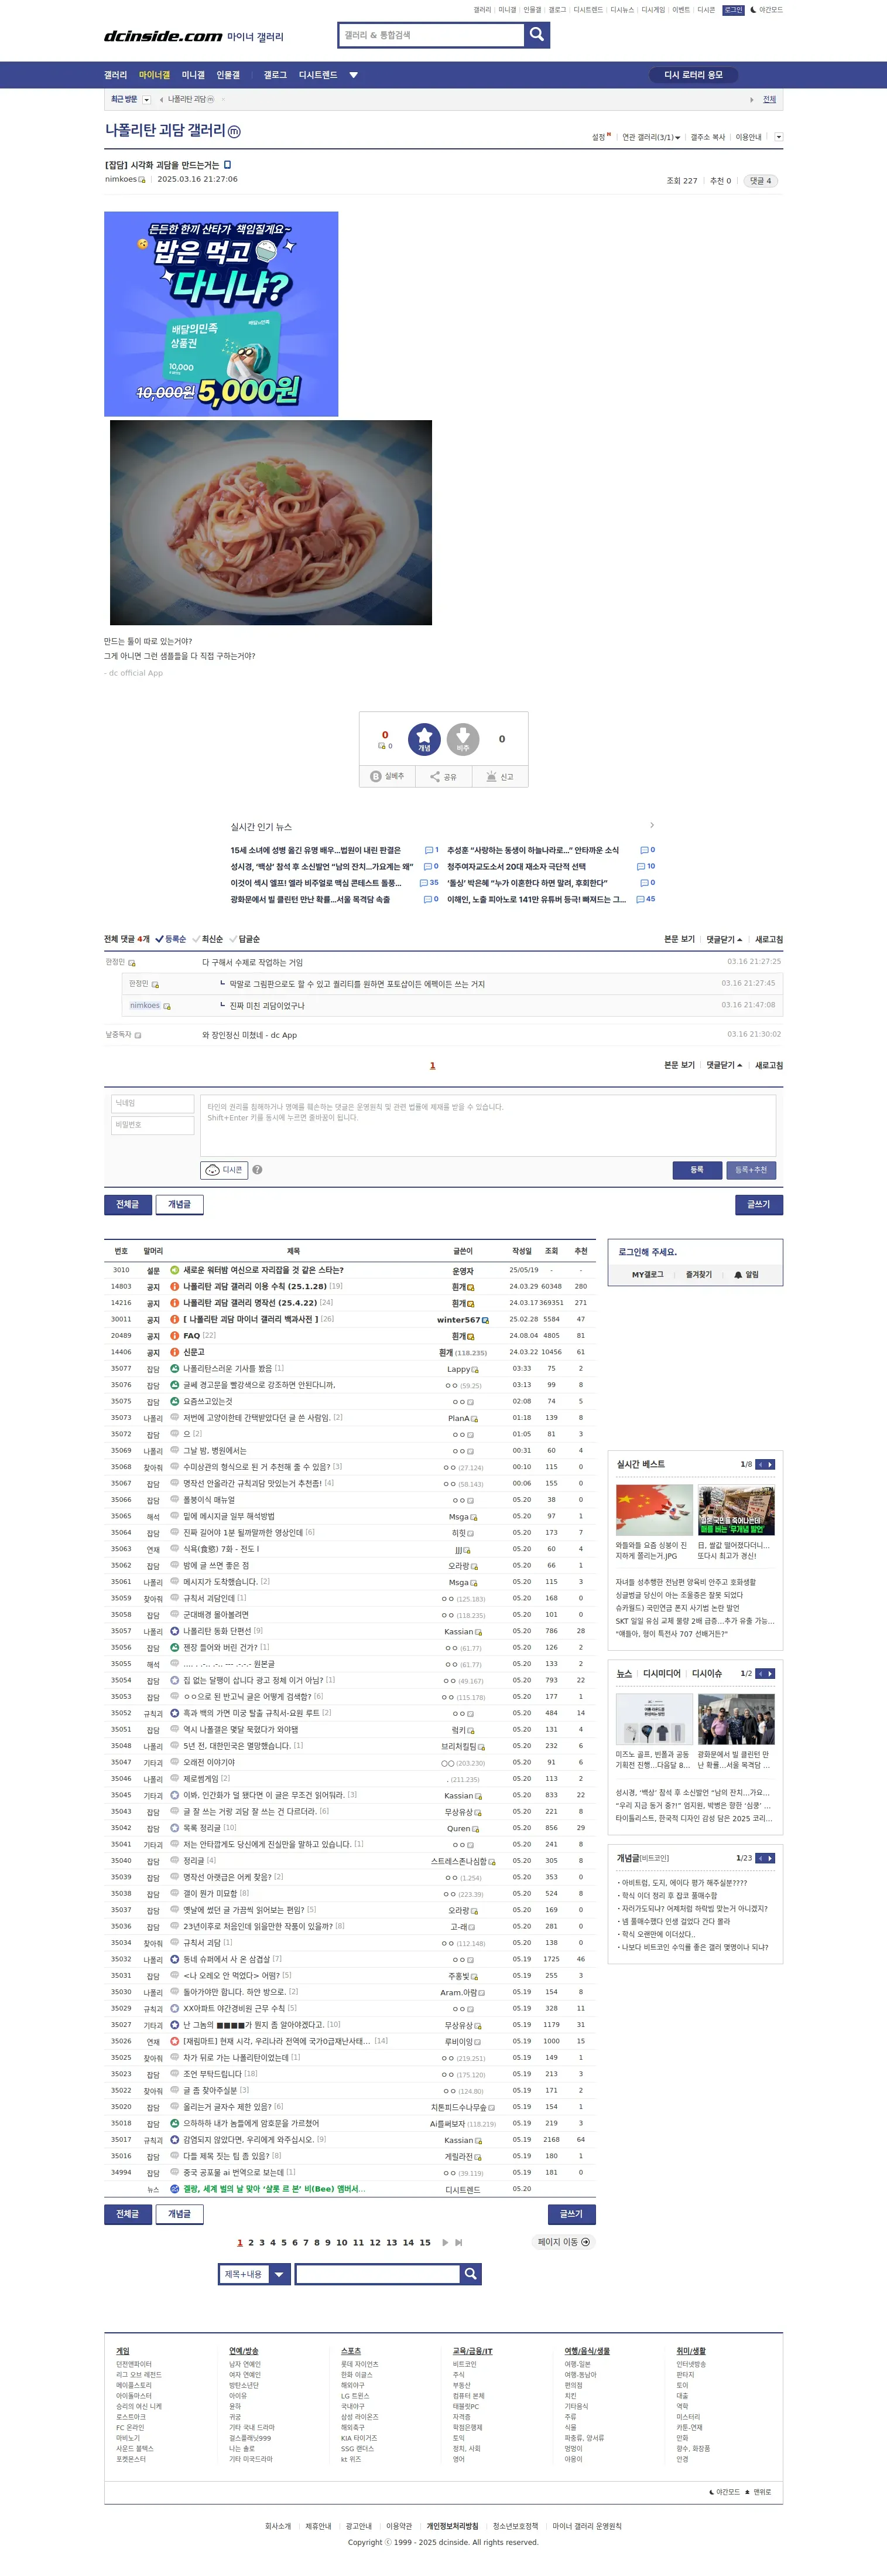Open the 디시콘 emoticon picker
887x2576 pixels.
click(225, 1169)
